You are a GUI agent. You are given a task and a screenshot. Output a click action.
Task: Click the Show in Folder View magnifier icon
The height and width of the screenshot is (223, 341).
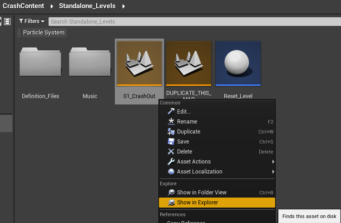point(171,192)
